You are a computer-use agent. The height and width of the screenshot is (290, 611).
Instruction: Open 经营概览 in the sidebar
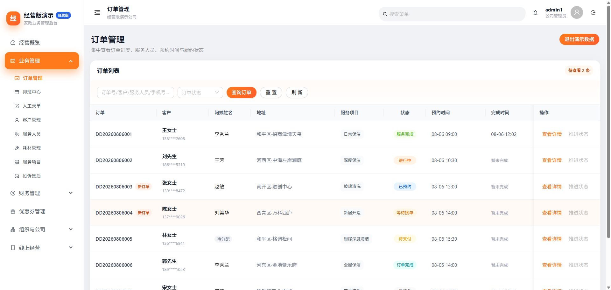pos(42,43)
